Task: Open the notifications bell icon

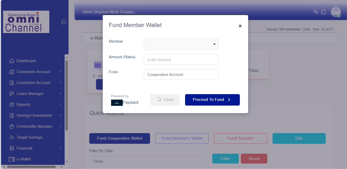Action: [323, 12]
